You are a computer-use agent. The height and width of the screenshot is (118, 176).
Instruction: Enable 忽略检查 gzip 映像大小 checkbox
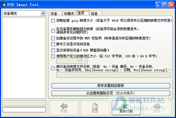53,21
